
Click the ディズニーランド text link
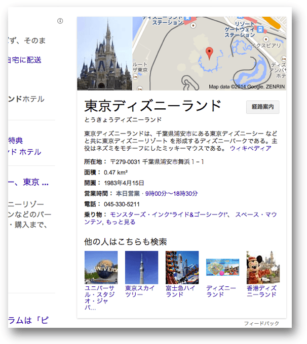221,291
